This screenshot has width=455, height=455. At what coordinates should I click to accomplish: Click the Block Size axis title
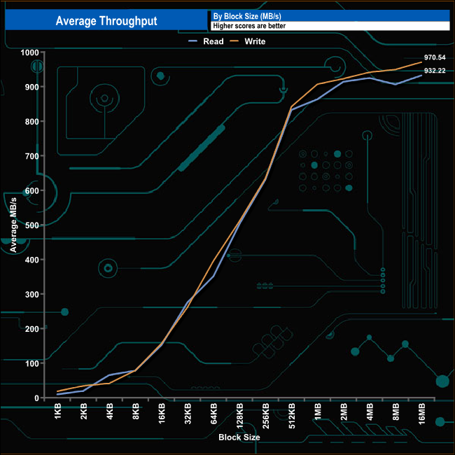click(239, 437)
